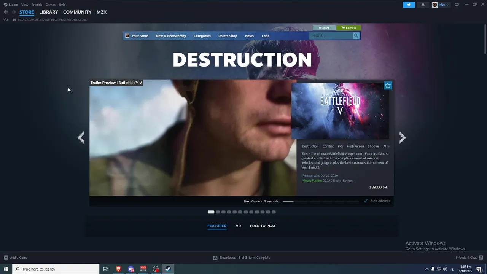Open the Friends & Chat icon
This screenshot has width=487, height=274.
[x=481, y=258]
